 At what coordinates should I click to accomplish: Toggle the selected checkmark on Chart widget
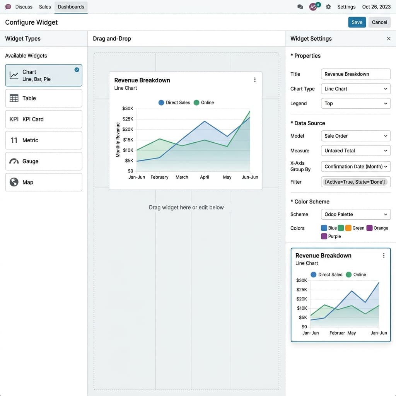coord(77,70)
